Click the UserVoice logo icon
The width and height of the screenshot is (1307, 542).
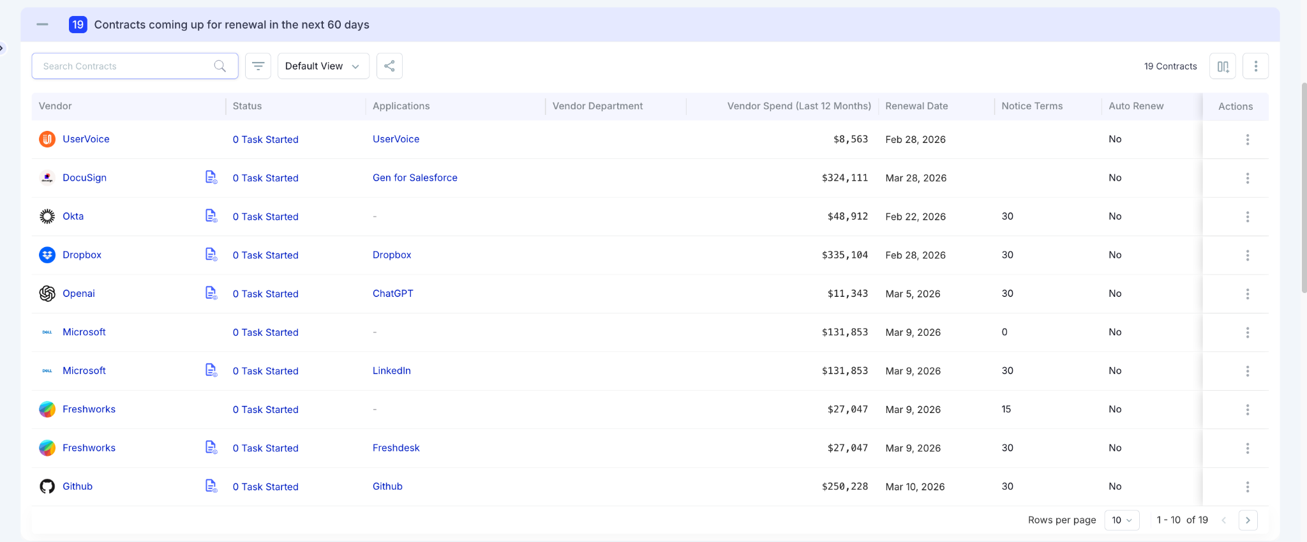tap(47, 139)
